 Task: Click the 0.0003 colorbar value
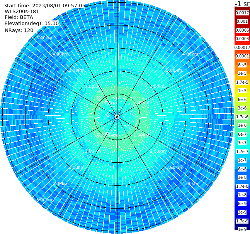pyautogui.click(x=242, y=39)
